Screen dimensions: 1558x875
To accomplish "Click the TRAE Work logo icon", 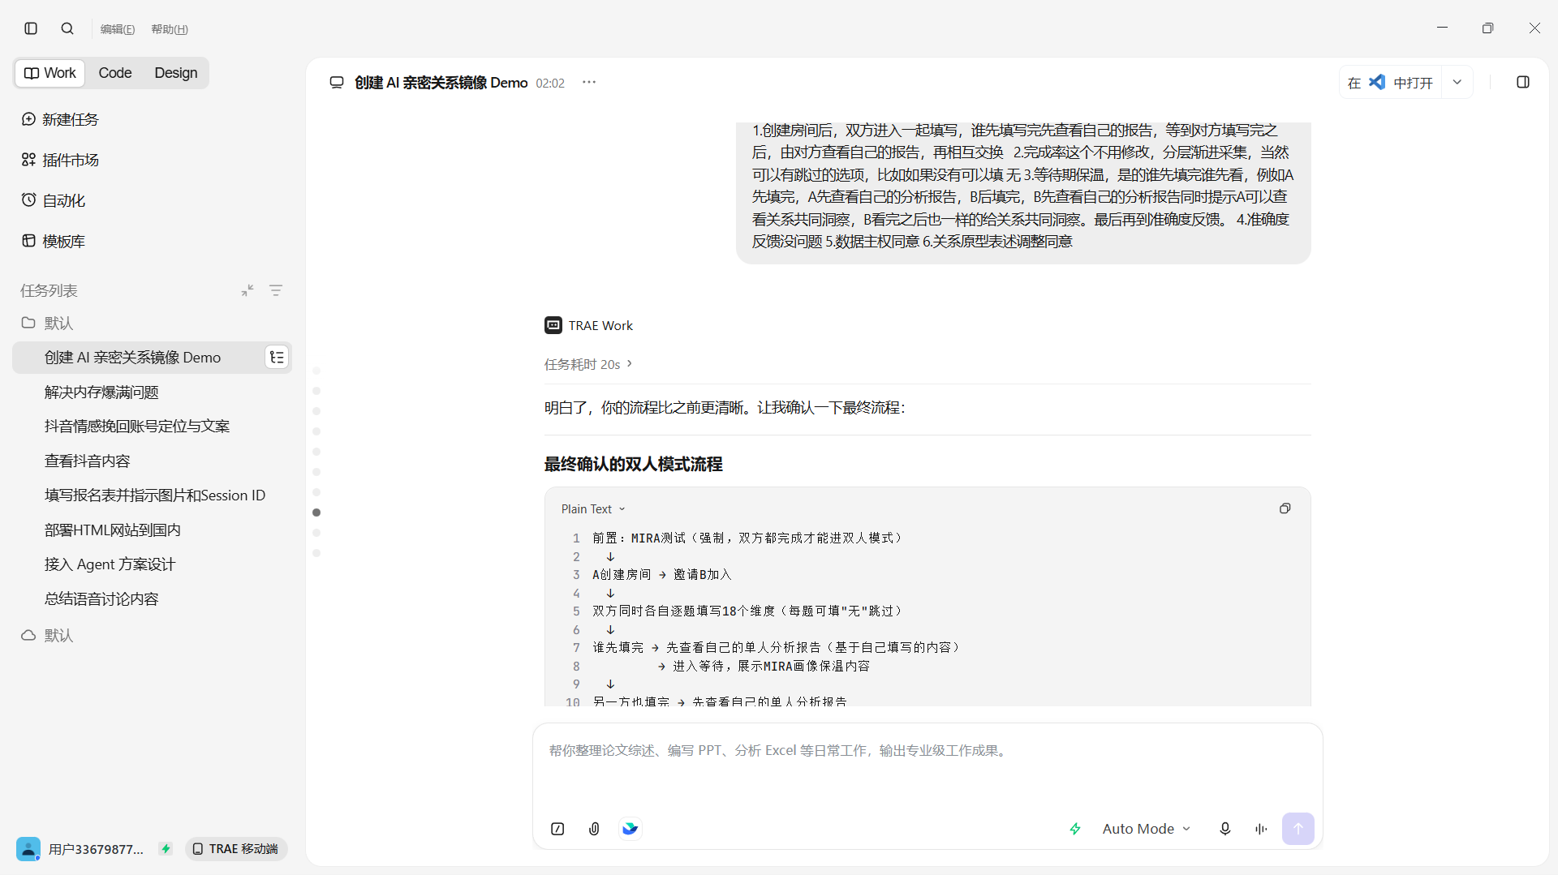I will pyautogui.click(x=553, y=325).
